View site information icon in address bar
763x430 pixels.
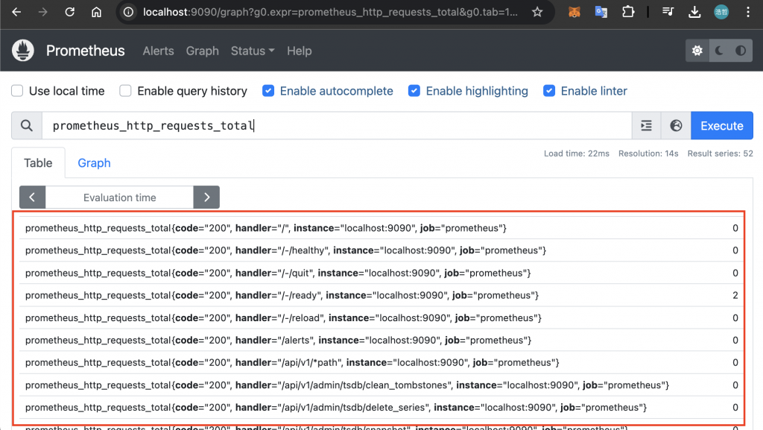click(x=128, y=12)
